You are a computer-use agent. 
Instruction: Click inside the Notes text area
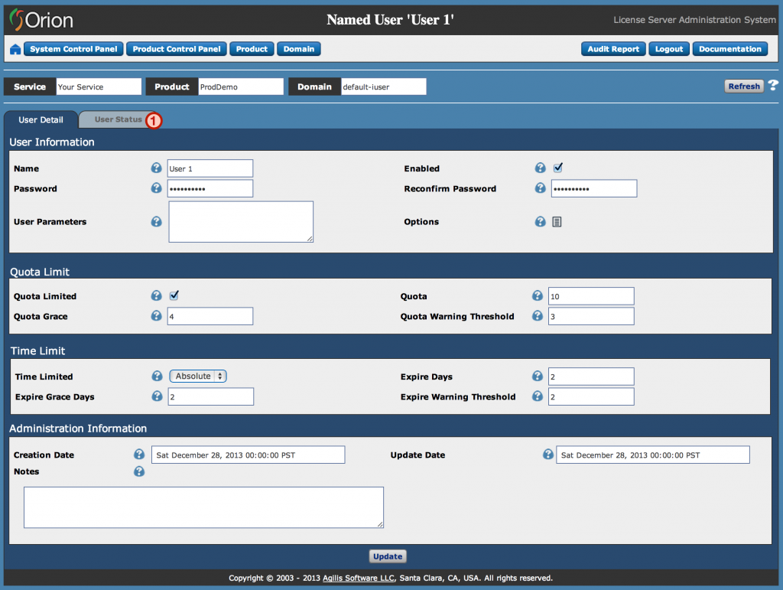tap(203, 507)
